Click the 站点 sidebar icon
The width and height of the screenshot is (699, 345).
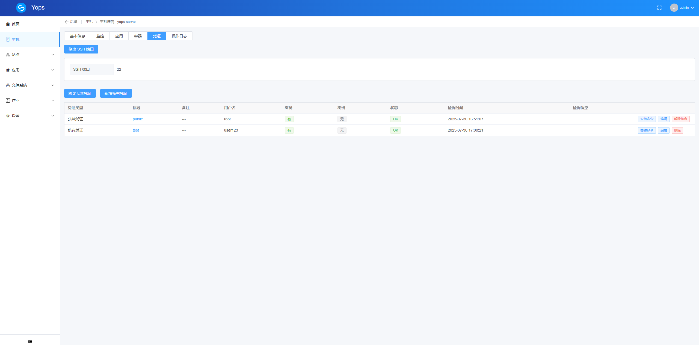(x=8, y=55)
